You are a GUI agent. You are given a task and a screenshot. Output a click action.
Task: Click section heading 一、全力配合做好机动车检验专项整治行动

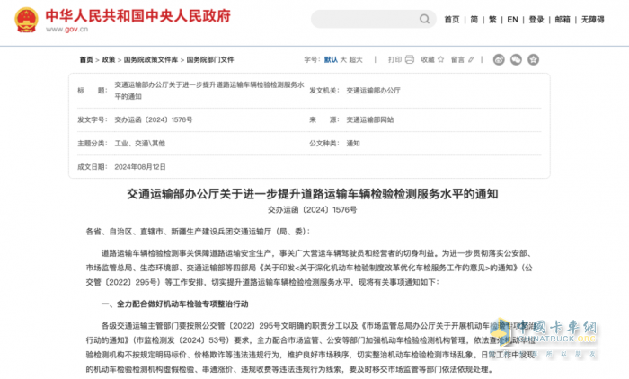pyautogui.click(x=175, y=304)
